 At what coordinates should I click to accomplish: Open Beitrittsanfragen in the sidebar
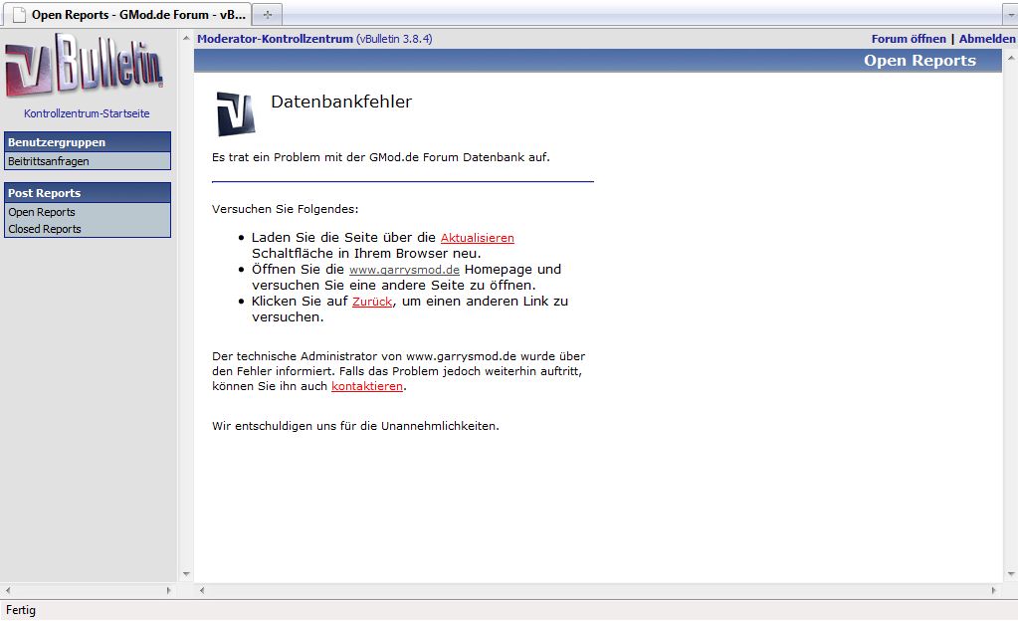(49, 161)
